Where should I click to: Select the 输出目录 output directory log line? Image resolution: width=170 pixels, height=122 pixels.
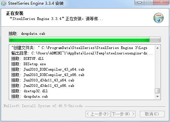[x=82, y=53]
